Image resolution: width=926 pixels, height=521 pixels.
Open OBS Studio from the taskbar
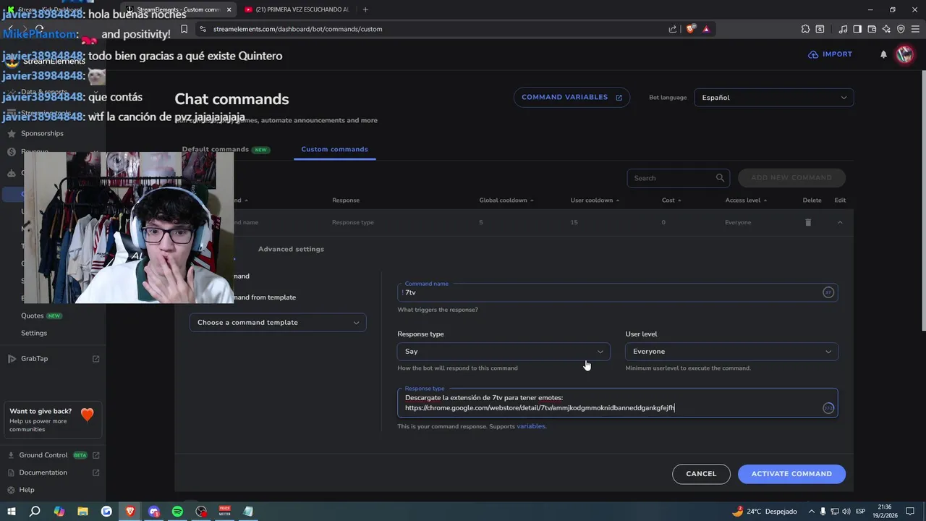pyautogui.click(x=201, y=512)
